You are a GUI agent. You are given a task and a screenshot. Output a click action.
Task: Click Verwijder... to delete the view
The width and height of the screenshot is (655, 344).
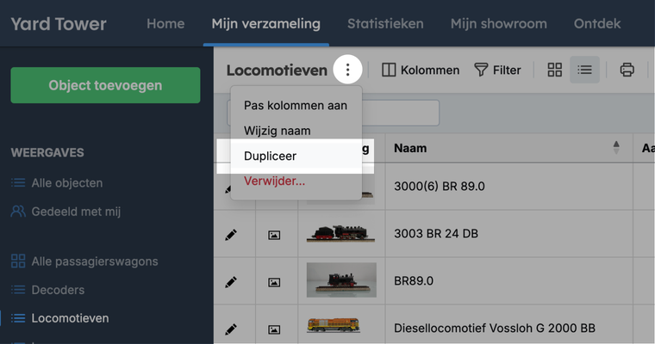pos(274,181)
